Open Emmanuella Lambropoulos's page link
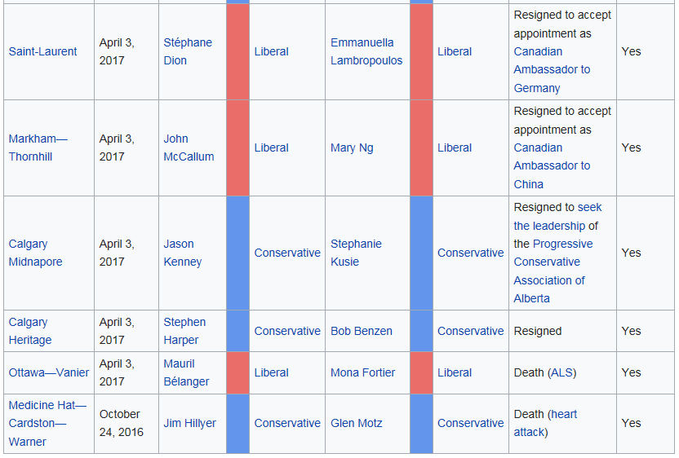Screen dimensions: 679x458 366,51
